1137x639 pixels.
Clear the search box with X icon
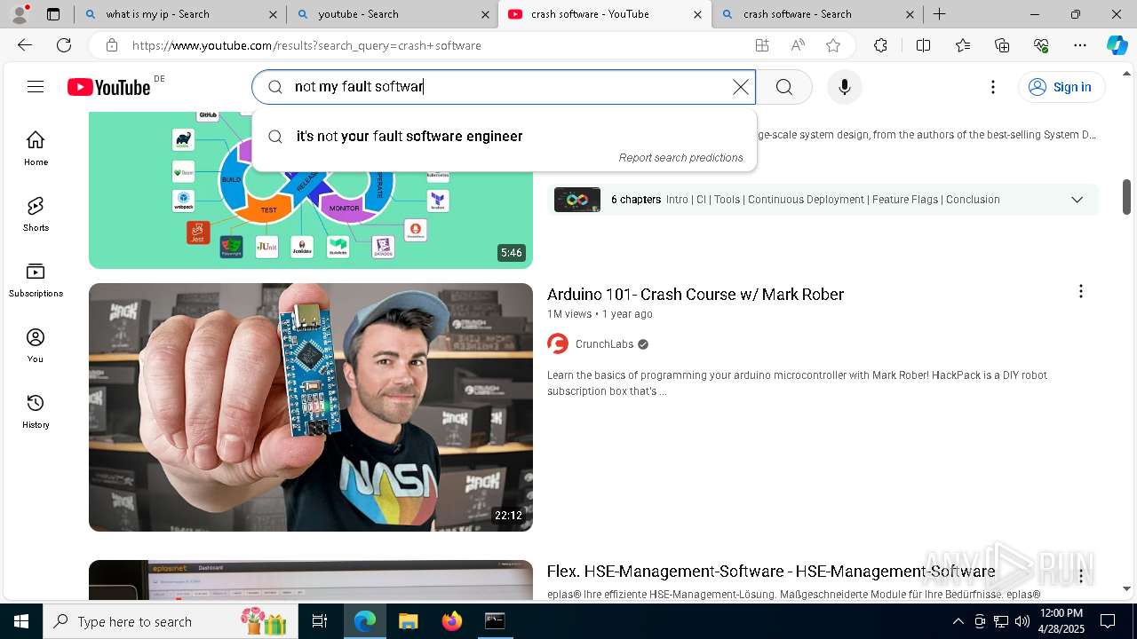tap(740, 87)
